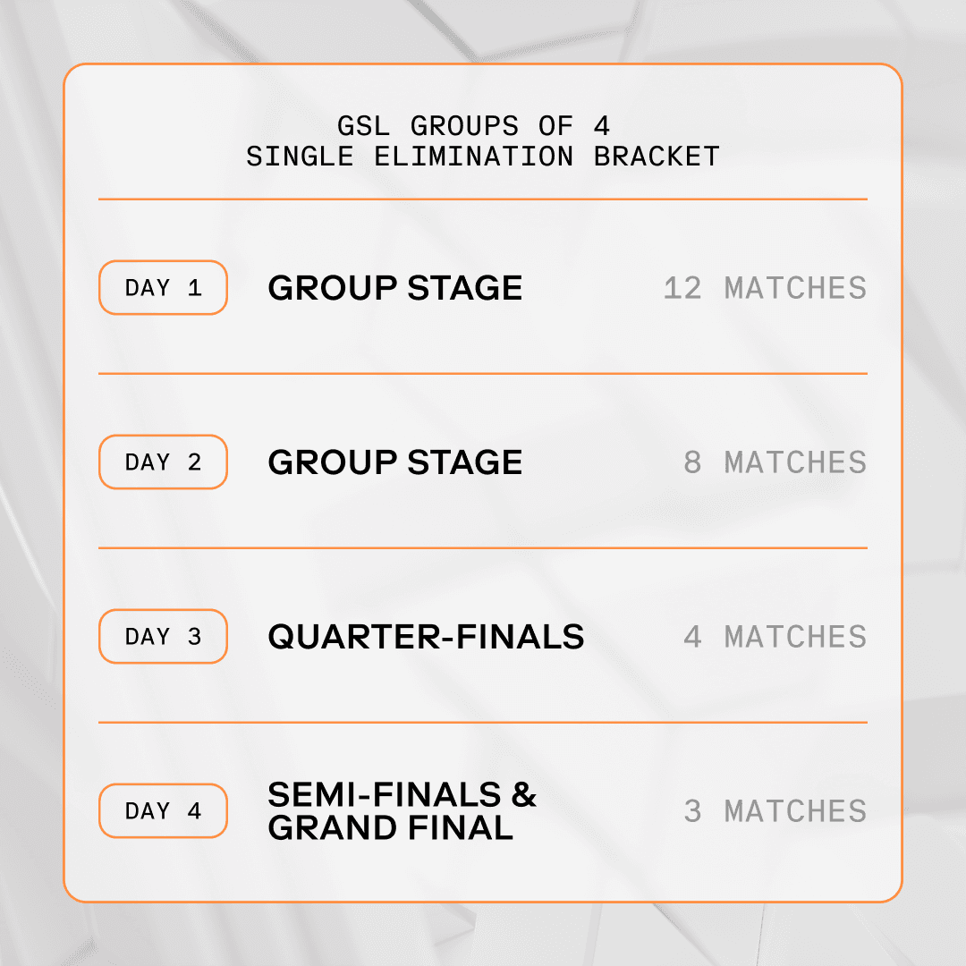Click the number 4 in DAY 4 badge
Screen dimensions: 966x966
(195, 810)
